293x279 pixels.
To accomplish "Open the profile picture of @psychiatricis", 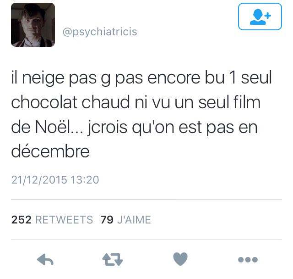I will click(33, 25).
